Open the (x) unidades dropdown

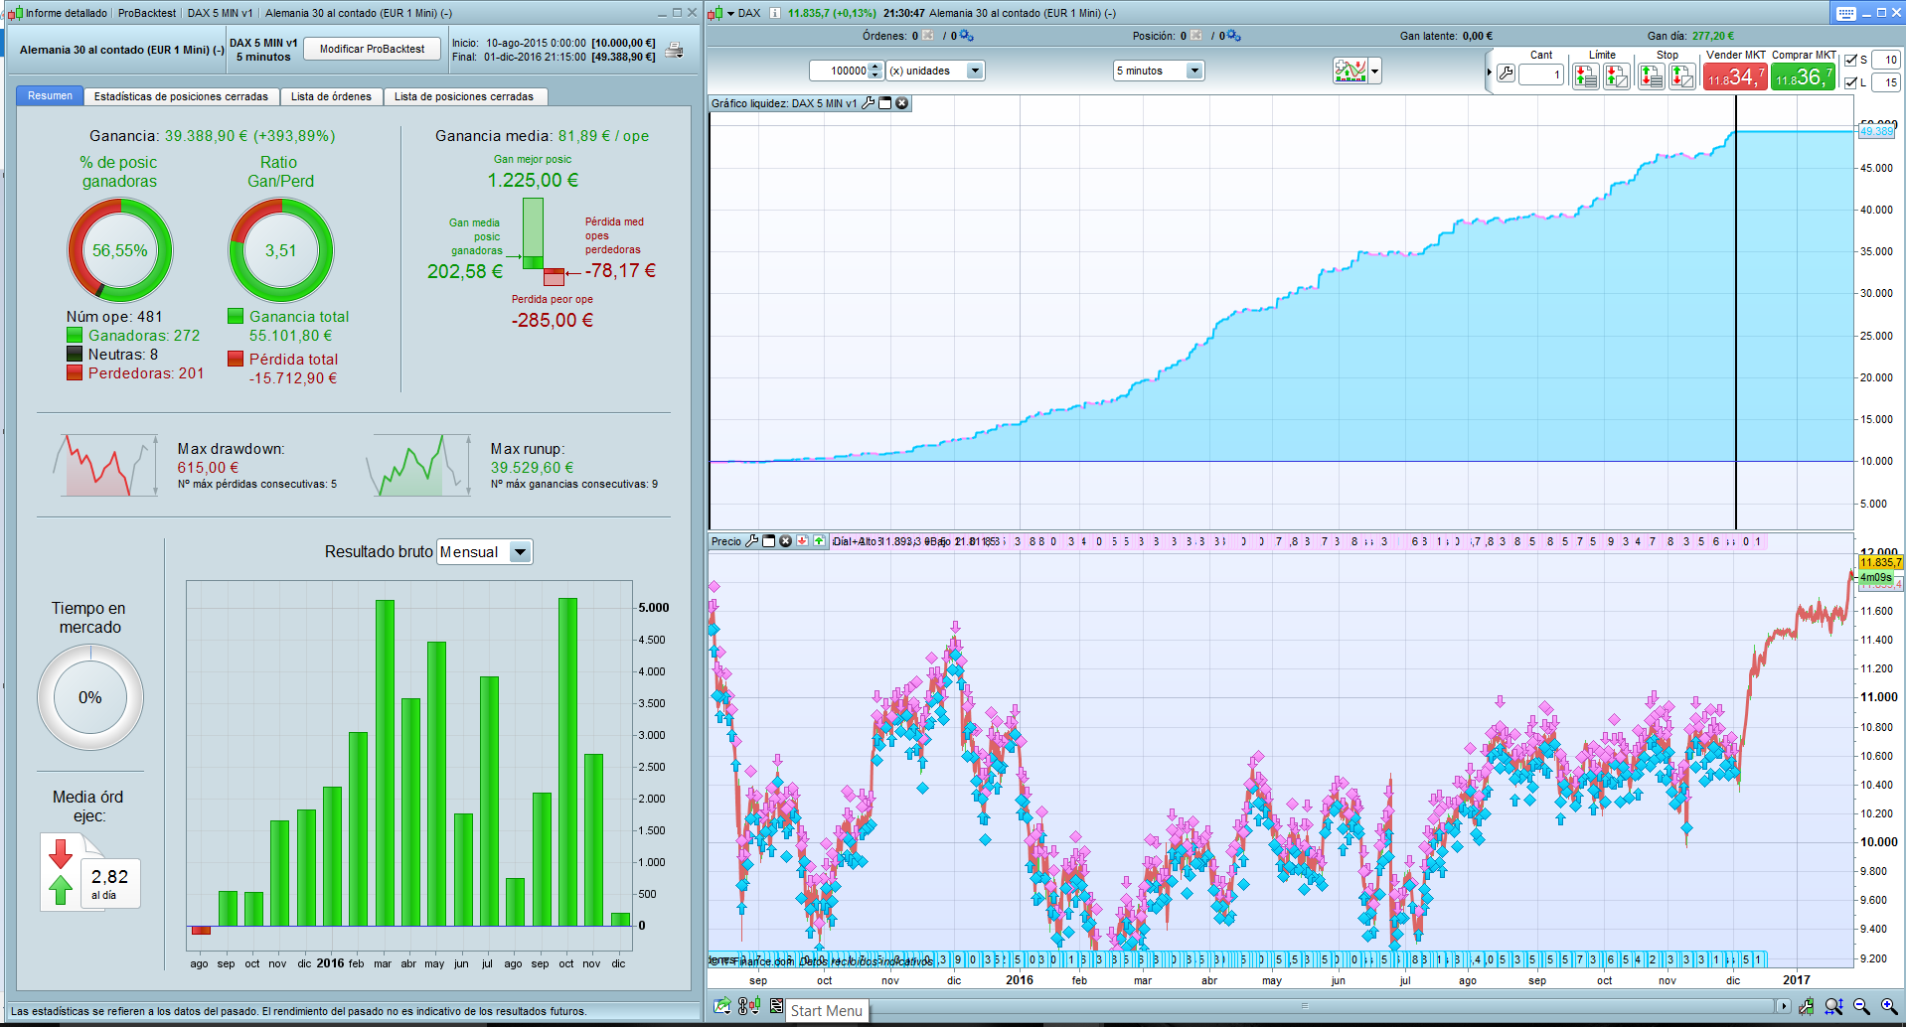[975, 71]
